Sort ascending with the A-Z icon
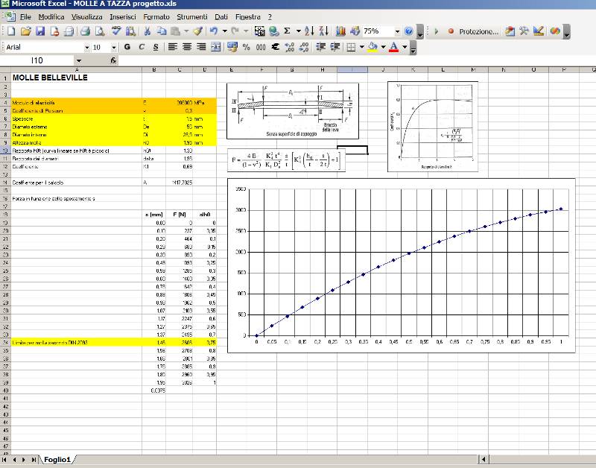Image resolution: width=596 pixels, height=468 pixels. 309,31
